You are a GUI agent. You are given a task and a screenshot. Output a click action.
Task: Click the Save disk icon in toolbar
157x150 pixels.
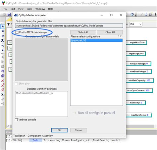pyautogui.click(x=9, y=14)
